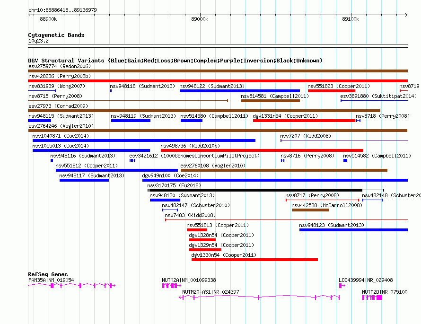The width and height of the screenshot is (421, 324).
Task: Click the DGV Structural Variants track heading
Action: pos(175,61)
